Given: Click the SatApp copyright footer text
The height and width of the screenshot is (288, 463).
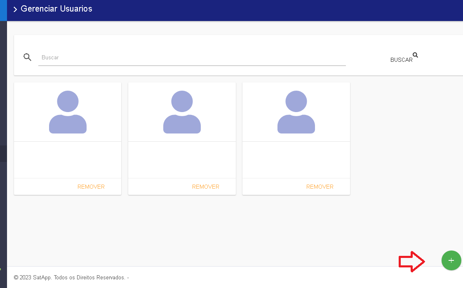Looking at the screenshot, I should pos(71,278).
